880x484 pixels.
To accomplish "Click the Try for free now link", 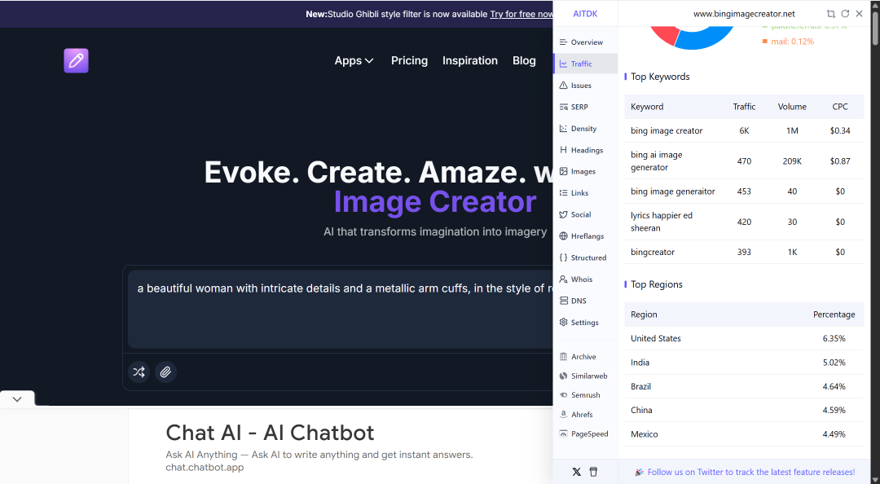I will [521, 14].
